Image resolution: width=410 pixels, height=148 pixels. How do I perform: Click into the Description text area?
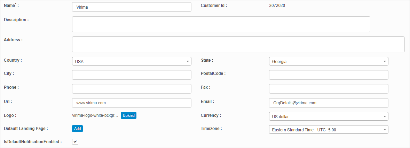[221, 24]
